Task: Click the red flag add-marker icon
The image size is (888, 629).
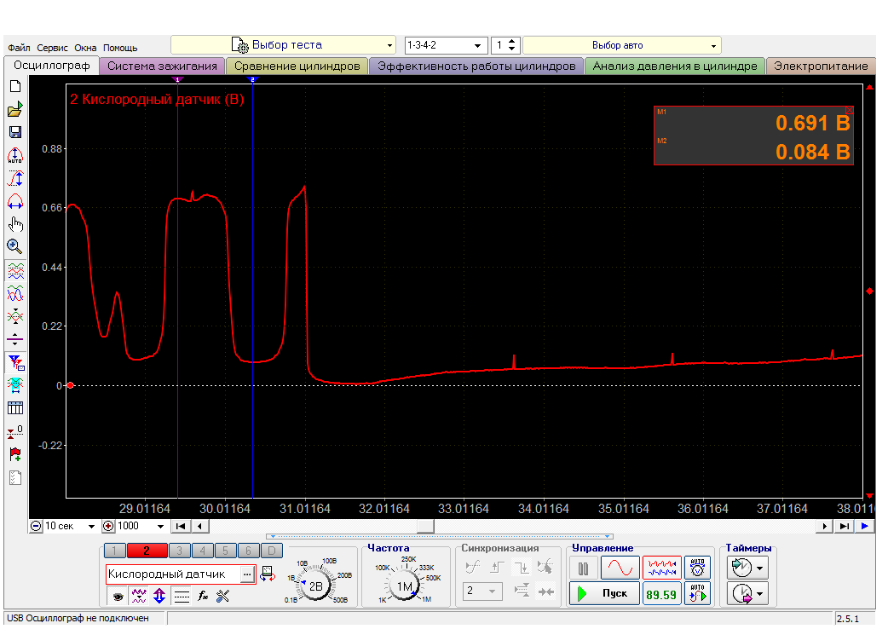Action: [14, 454]
